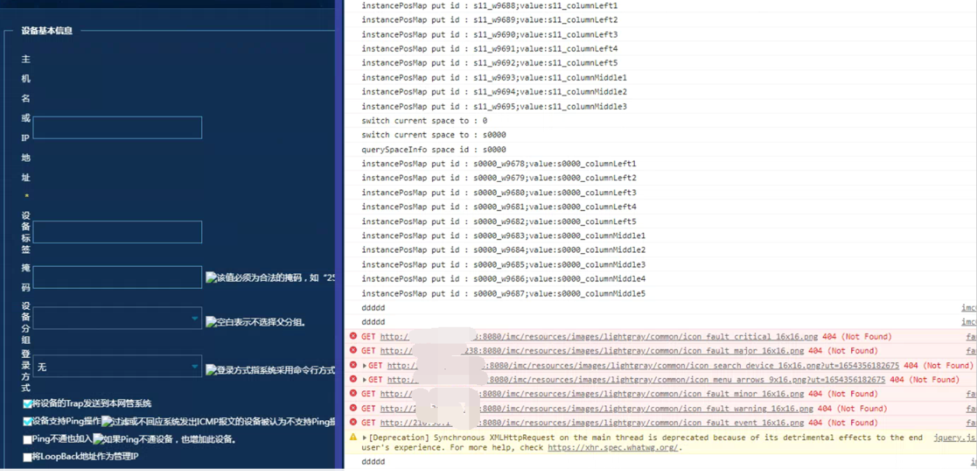The width and height of the screenshot is (977, 471).
Task: Open the icon_fault_minor_16x16.png URL link
Action: pos(592,394)
